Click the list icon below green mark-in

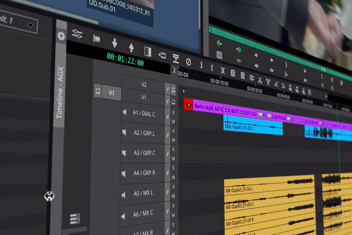pos(219,55)
